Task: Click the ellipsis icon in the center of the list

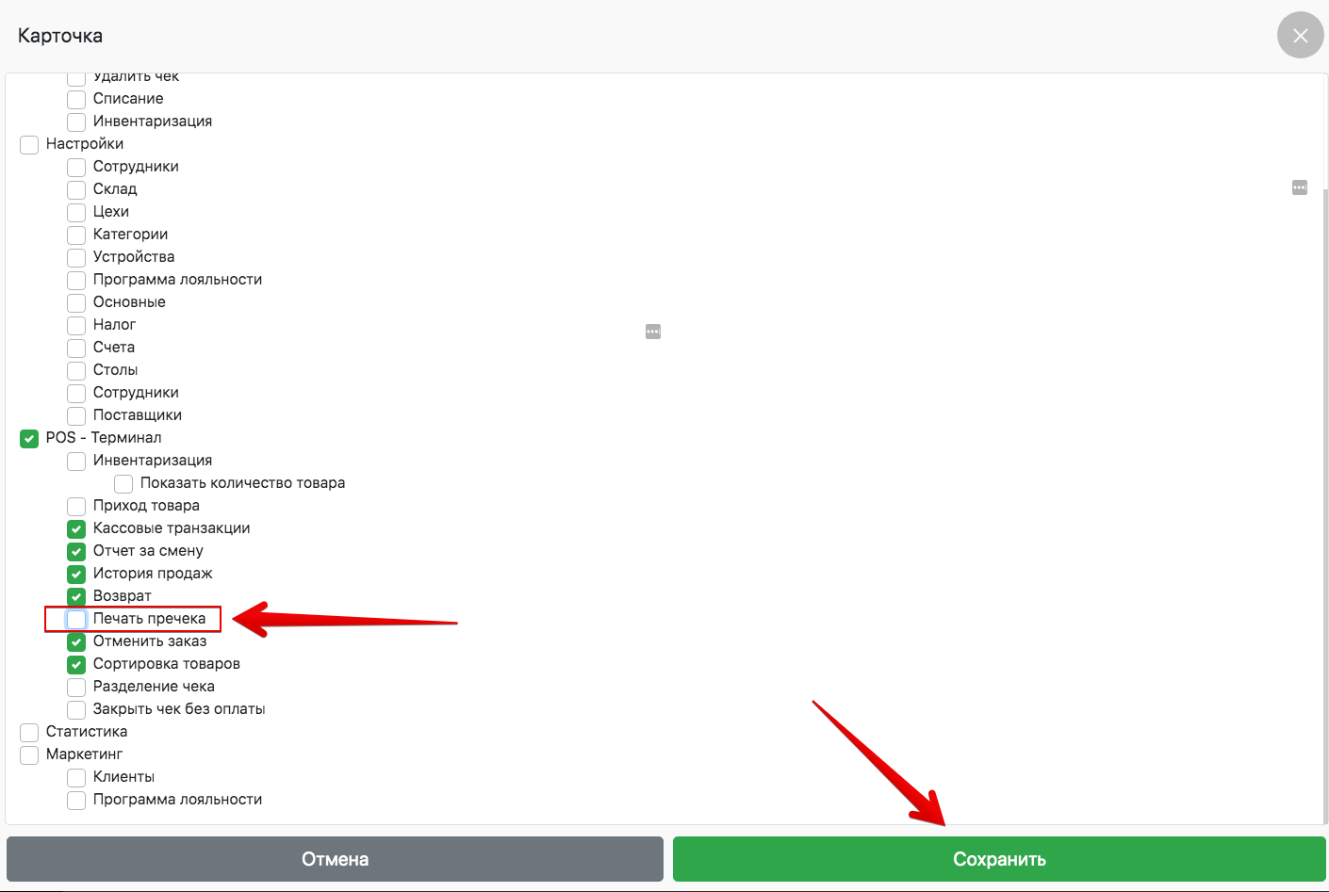Action: [653, 332]
